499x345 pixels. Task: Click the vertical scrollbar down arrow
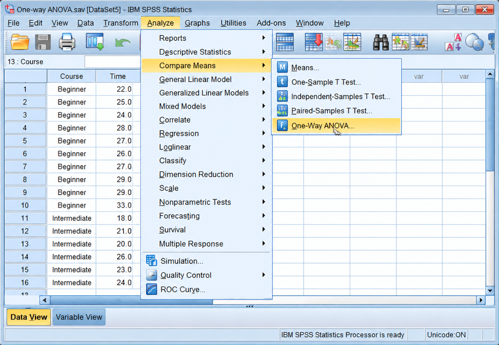[490, 290]
